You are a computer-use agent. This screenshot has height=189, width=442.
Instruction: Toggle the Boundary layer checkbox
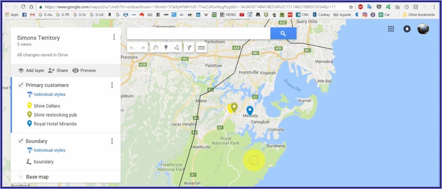(20, 141)
